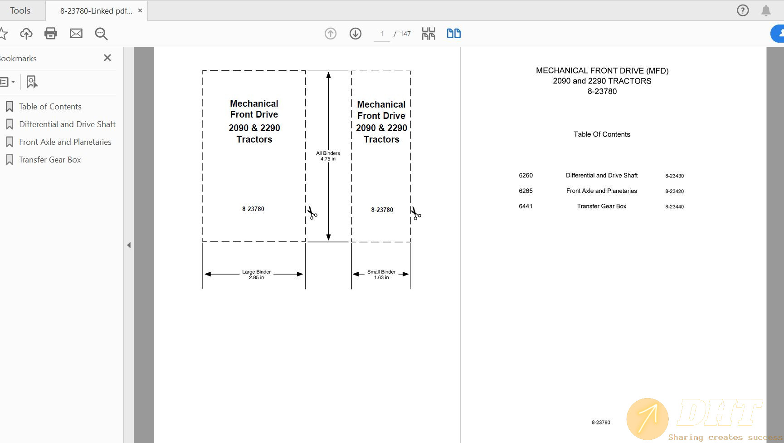Jump to Differential and Drive Shaft bookmark
The height and width of the screenshot is (443, 784).
point(67,124)
